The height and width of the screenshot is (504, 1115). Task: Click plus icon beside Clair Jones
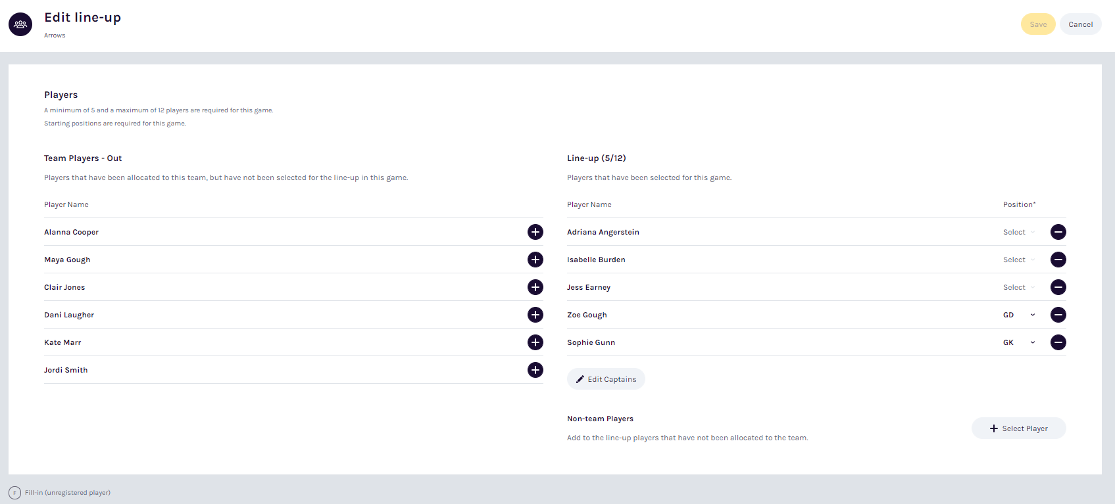click(535, 287)
